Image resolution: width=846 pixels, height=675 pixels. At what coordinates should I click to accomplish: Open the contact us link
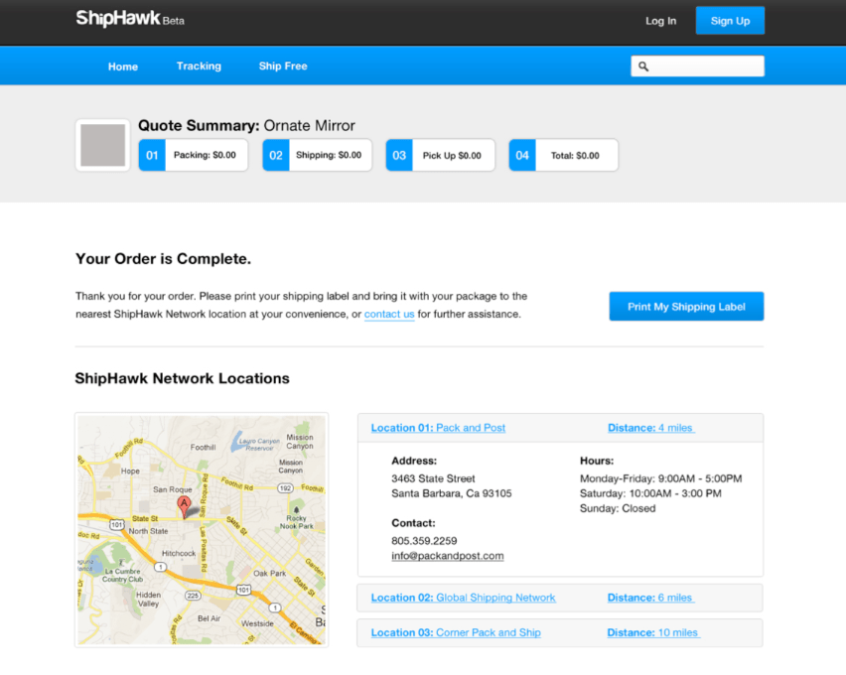[389, 315]
